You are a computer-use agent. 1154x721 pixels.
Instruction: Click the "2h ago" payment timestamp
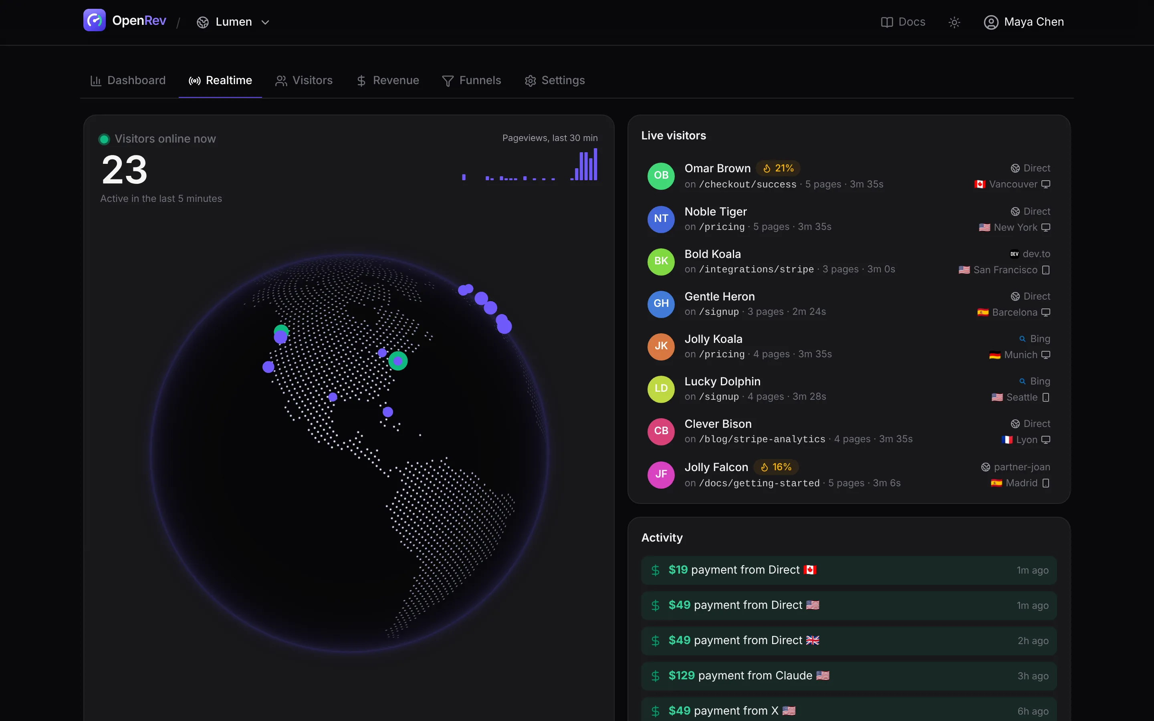(1033, 641)
